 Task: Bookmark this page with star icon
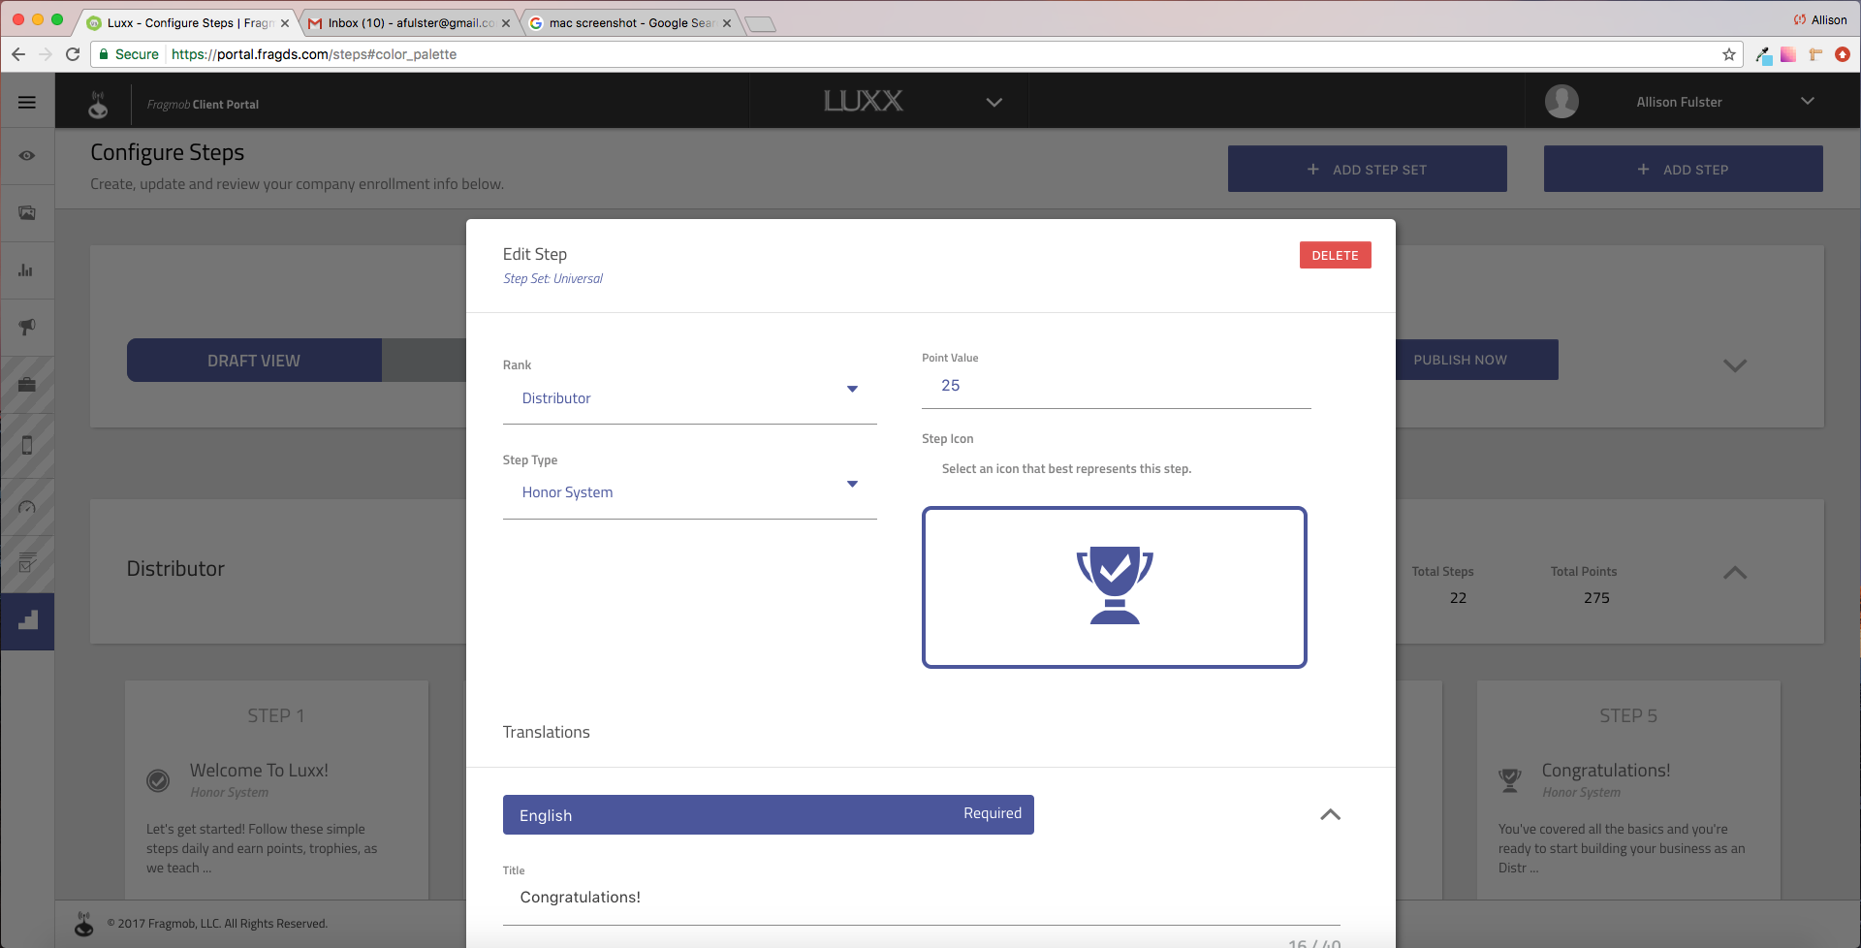click(x=1729, y=54)
